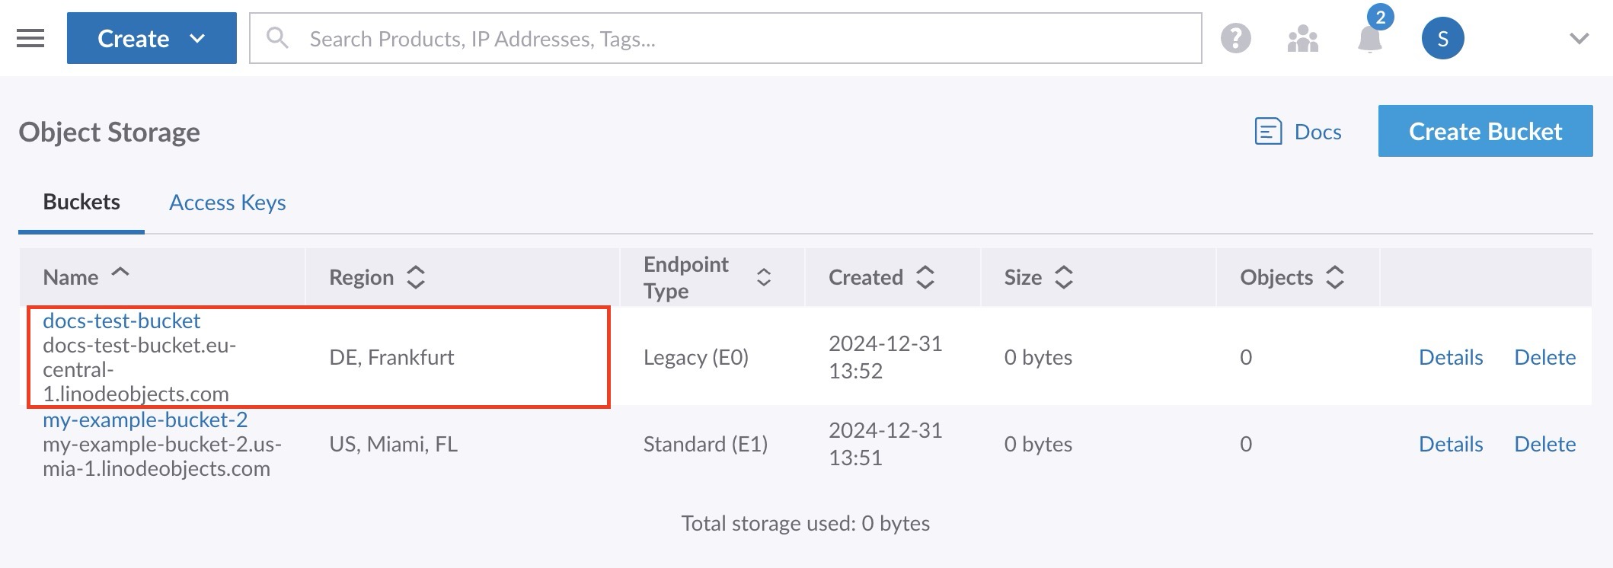Open the notifications bell

click(x=1369, y=38)
